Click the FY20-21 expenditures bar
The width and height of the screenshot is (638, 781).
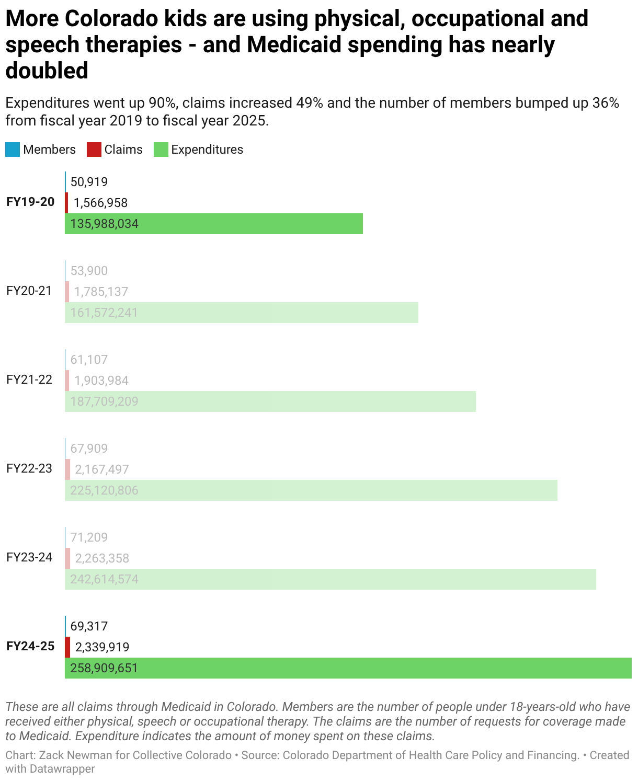(x=241, y=313)
